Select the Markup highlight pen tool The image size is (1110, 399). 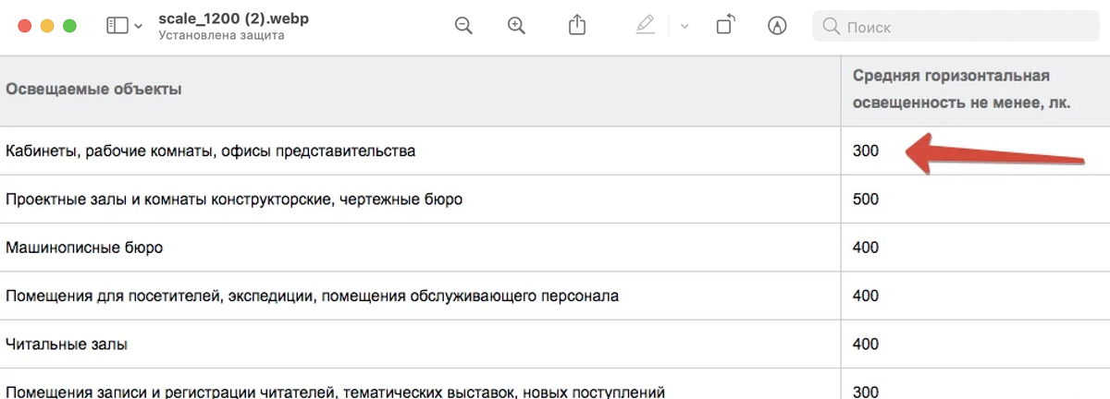(x=645, y=26)
